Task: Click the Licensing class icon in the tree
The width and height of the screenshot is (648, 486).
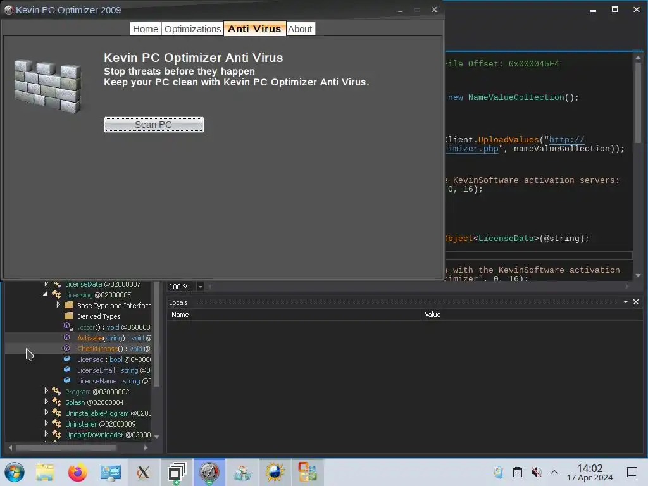Action: pyautogui.click(x=56, y=295)
